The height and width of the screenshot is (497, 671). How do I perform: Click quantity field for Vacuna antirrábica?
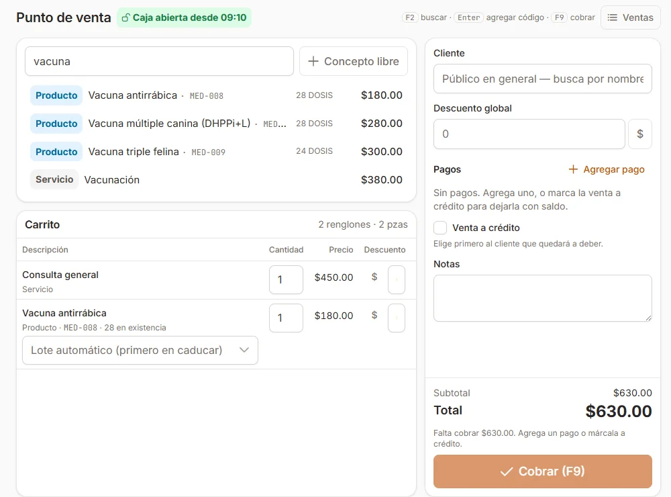tap(286, 318)
